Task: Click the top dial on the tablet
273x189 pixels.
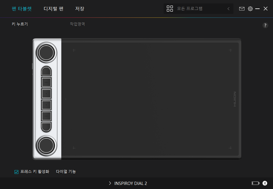Action: [x=46, y=52]
